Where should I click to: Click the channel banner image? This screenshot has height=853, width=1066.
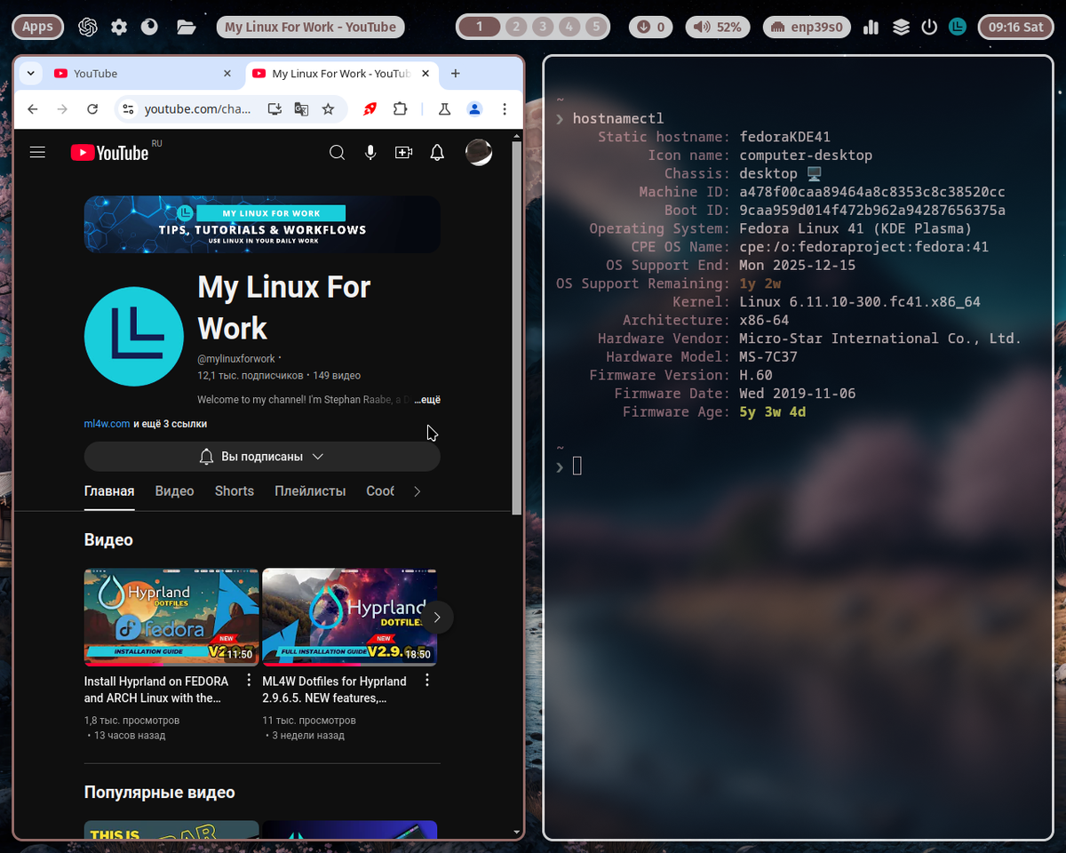pos(262,224)
